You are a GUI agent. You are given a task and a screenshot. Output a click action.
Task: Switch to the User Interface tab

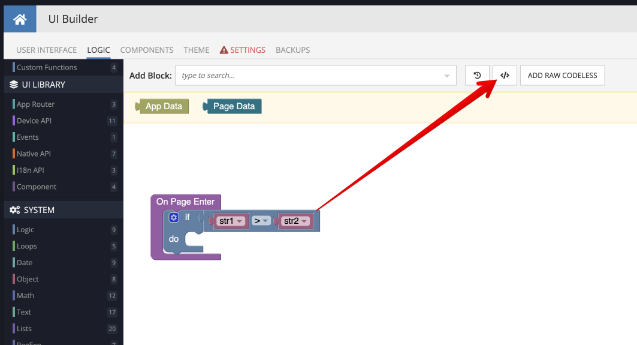[x=46, y=50]
